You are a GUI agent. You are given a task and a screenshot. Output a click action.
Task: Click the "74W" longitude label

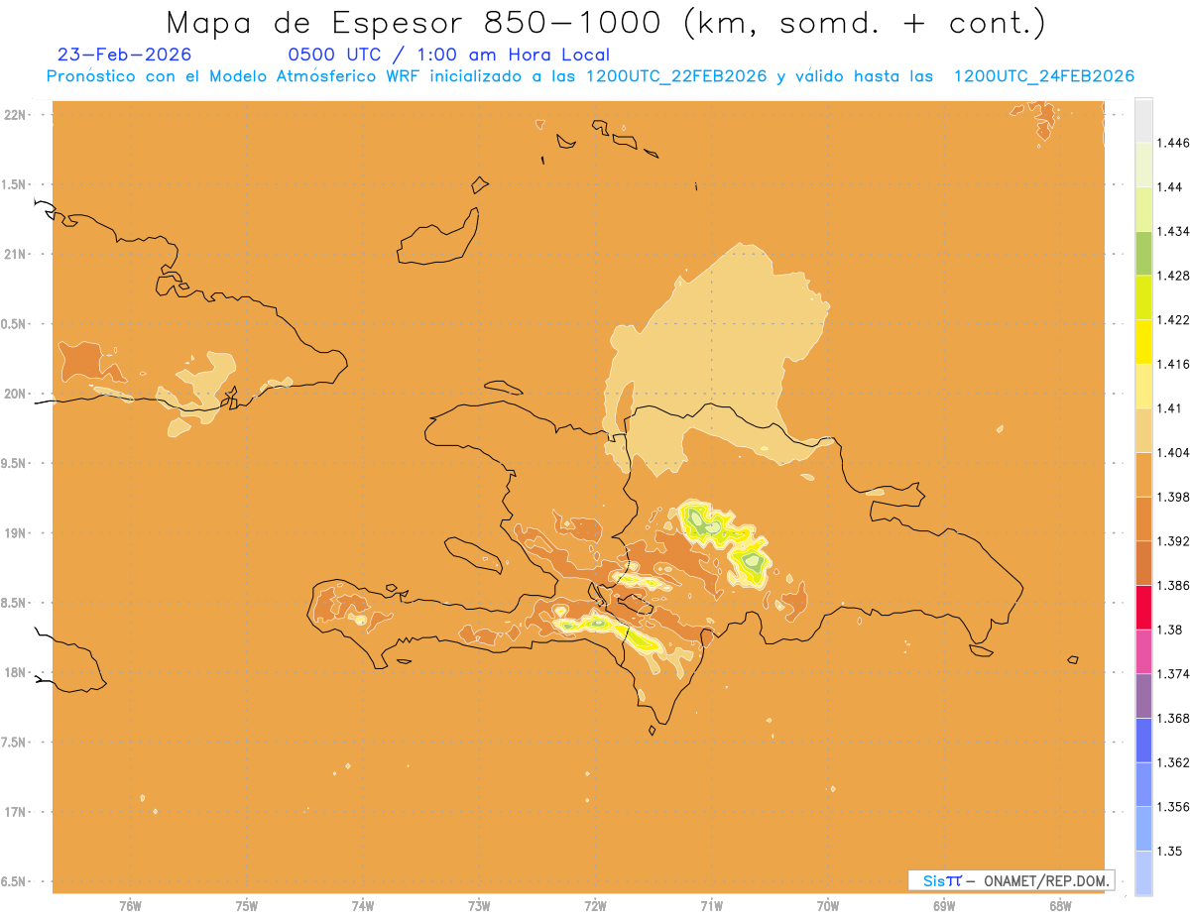[363, 905]
